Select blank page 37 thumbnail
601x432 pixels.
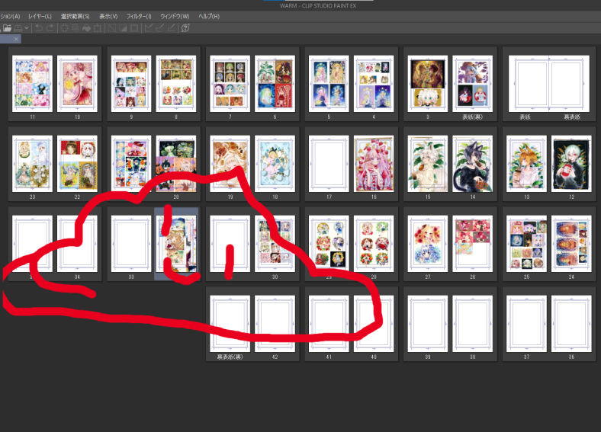pos(527,324)
